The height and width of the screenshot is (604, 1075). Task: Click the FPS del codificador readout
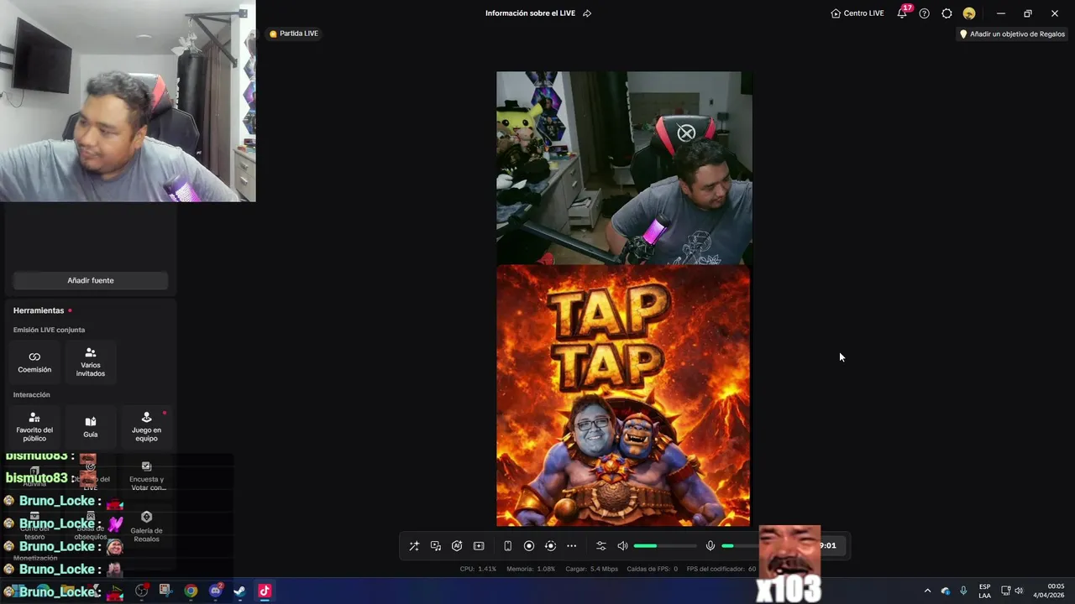[x=721, y=569]
